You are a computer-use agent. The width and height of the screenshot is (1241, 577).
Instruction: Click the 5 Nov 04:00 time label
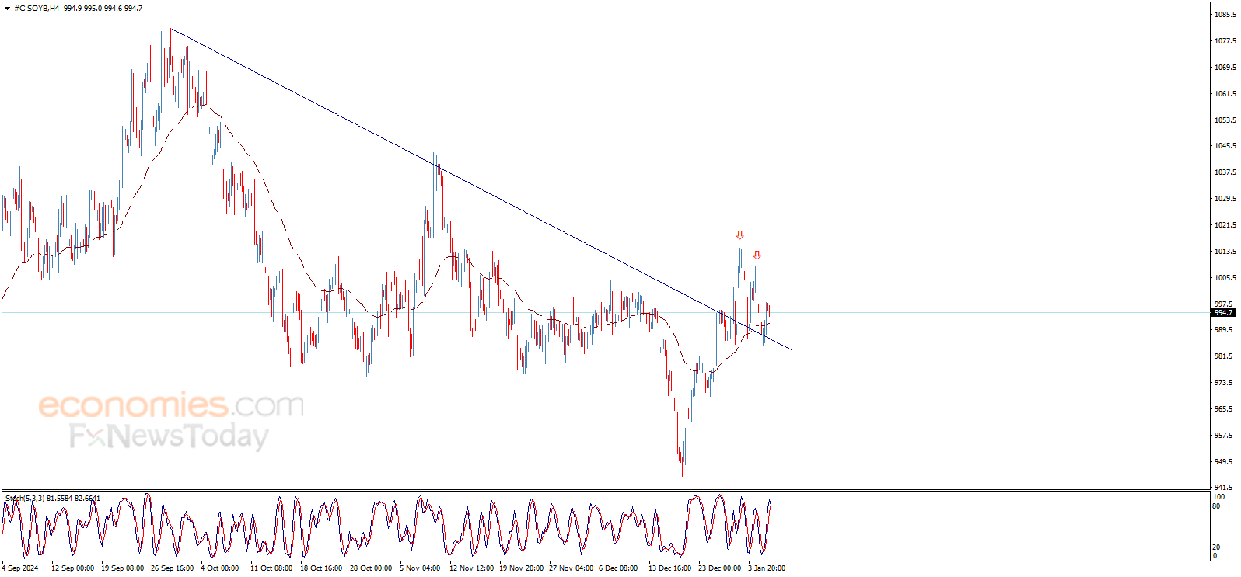click(x=420, y=568)
